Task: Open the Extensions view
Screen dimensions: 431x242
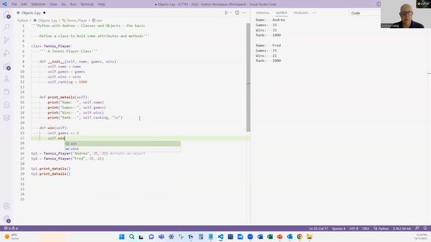Action: (x=7, y=66)
